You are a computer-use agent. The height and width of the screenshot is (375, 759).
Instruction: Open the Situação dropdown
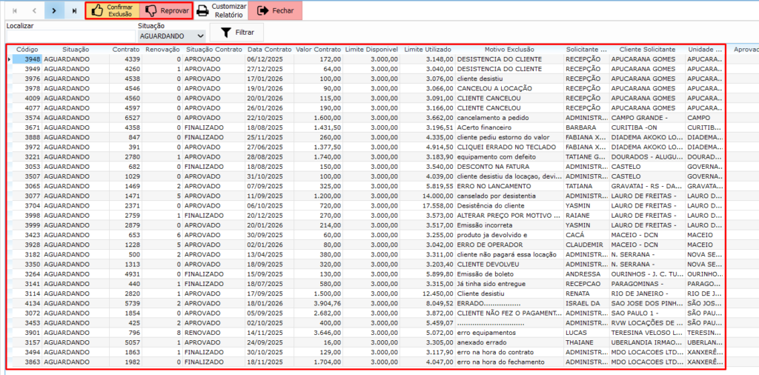[x=199, y=36]
